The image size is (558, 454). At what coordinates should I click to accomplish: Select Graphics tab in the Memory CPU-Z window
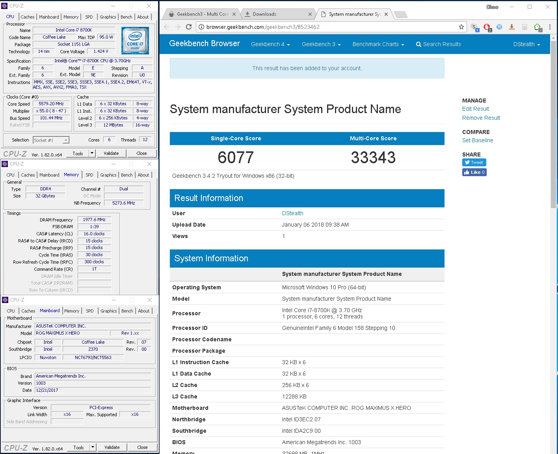[108, 175]
